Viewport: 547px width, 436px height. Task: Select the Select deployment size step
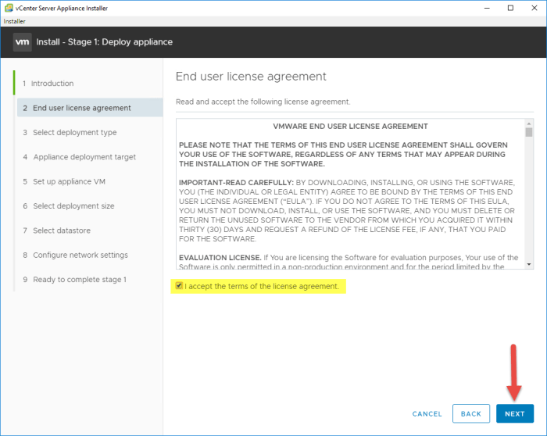click(x=73, y=206)
